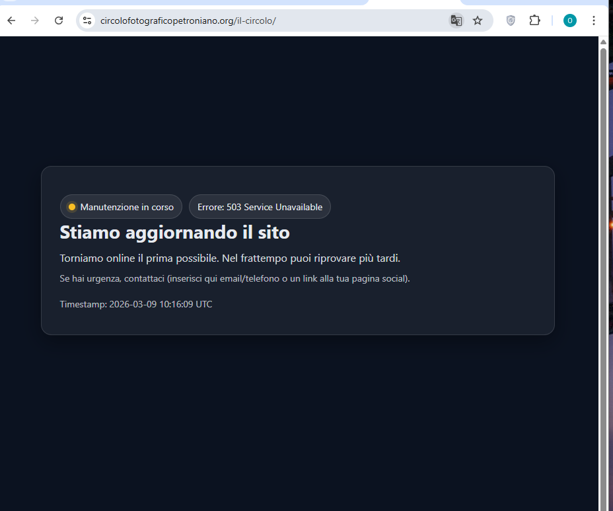This screenshot has width=613, height=511.
Task: Open the Chrome profile avatar
Action: (x=569, y=20)
